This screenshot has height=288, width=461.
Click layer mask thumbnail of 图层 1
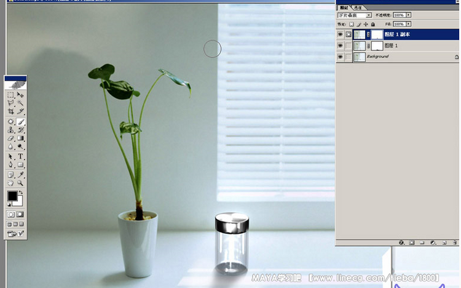coord(377,46)
